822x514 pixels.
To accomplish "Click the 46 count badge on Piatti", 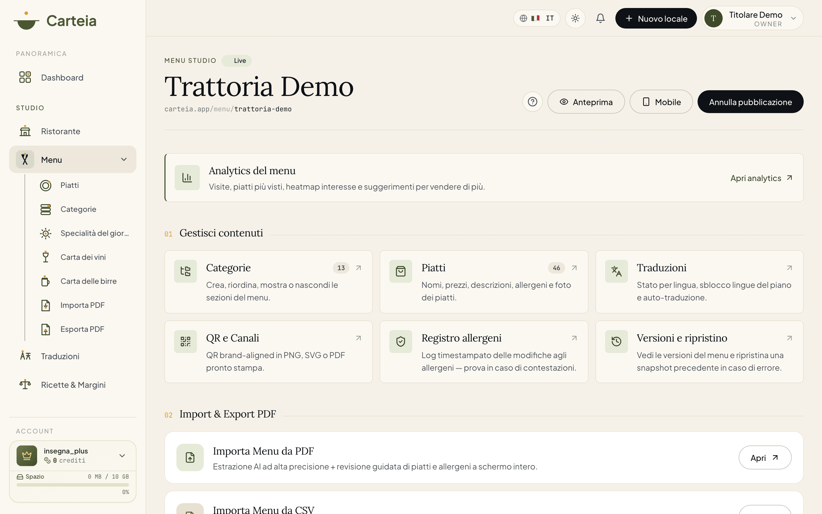I will pyautogui.click(x=556, y=268).
